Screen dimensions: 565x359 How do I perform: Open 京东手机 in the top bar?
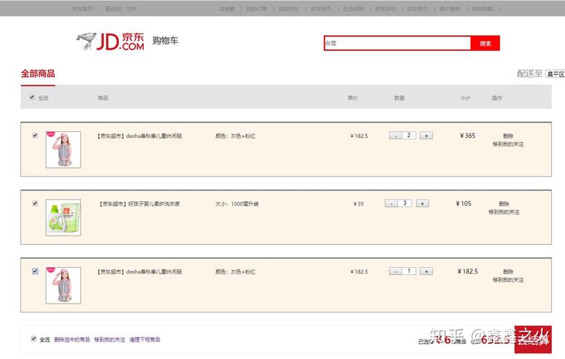(x=386, y=9)
